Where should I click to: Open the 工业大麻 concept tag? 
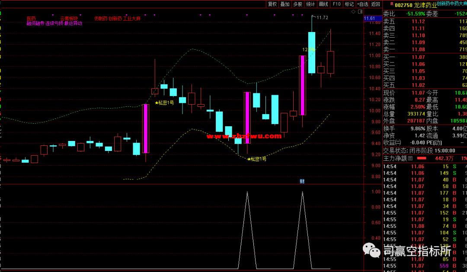pyautogui.click(x=131, y=19)
